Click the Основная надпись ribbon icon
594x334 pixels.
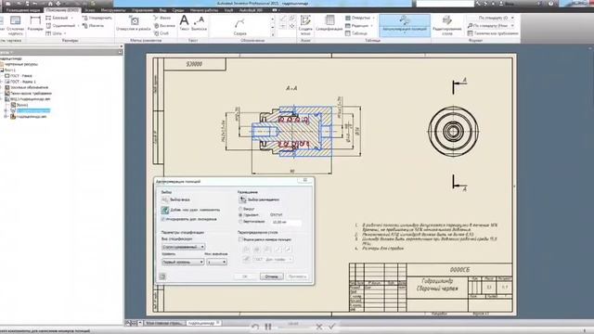16,25
